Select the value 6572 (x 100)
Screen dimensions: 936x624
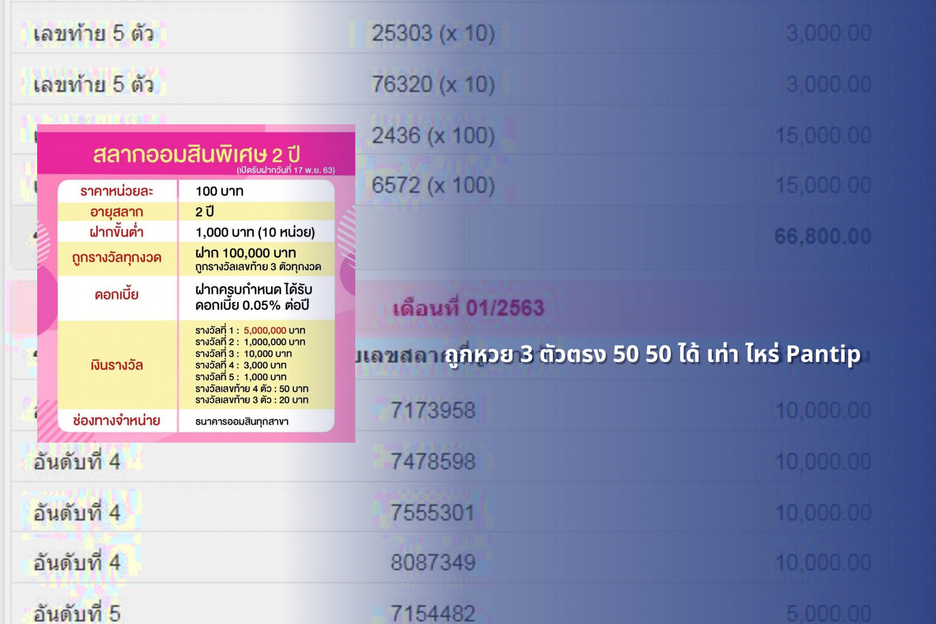click(433, 185)
